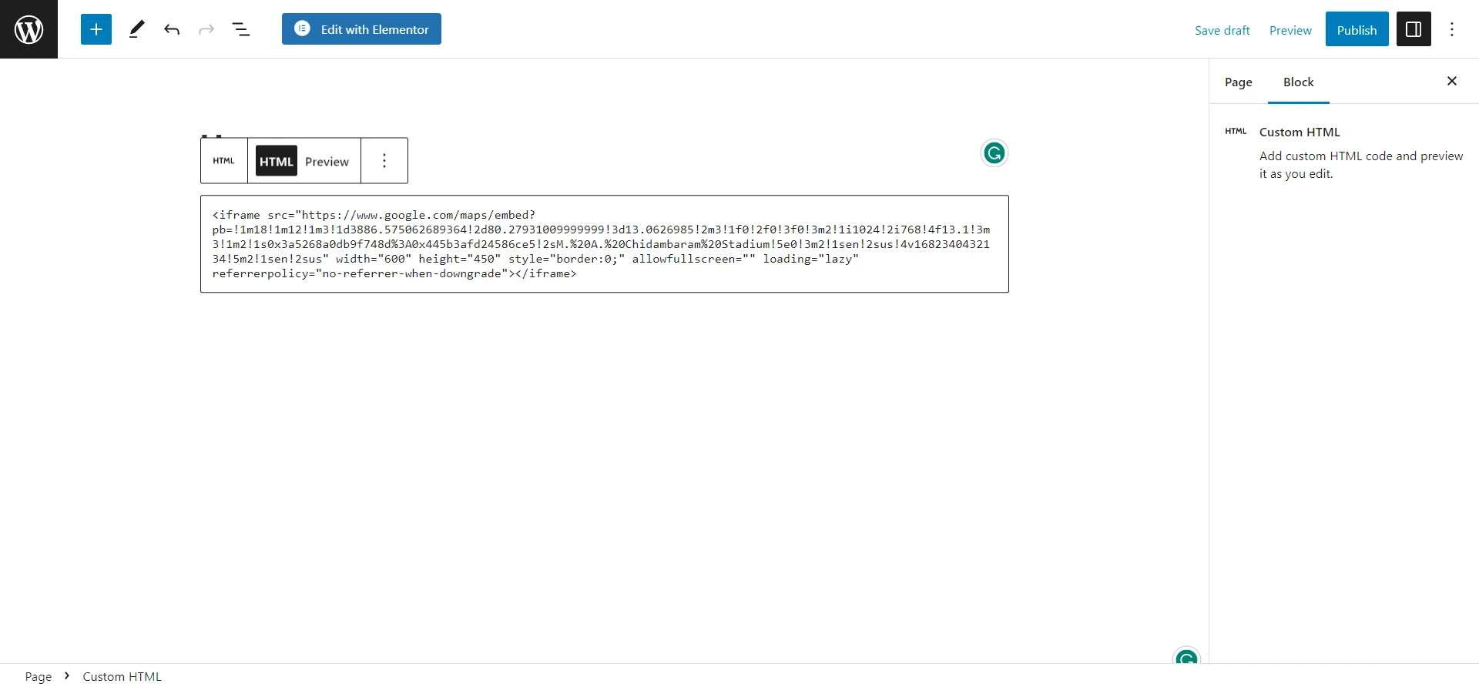Image resolution: width=1479 pixels, height=687 pixels.
Task: Close the settings sidebar
Action: (1452, 81)
